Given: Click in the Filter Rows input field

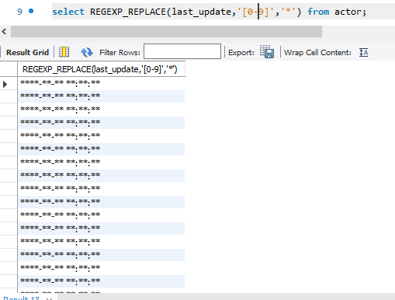Looking at the screenshot, I should (x=182, y=51).
